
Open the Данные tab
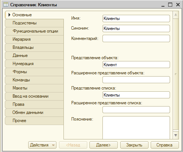coord(34,55)
